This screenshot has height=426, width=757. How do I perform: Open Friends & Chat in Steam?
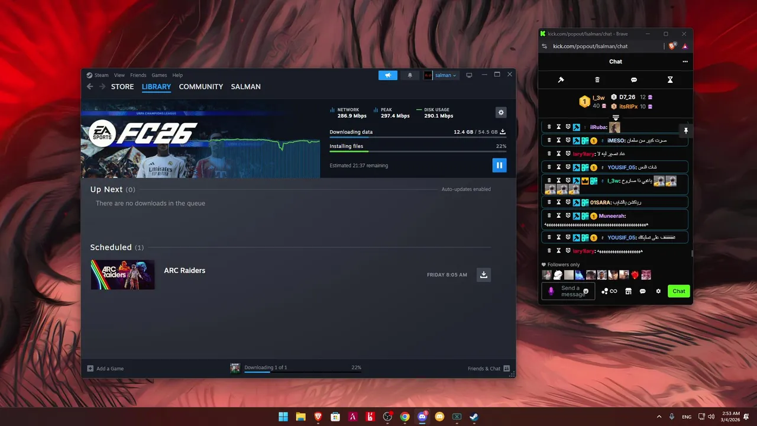point(489,369)
